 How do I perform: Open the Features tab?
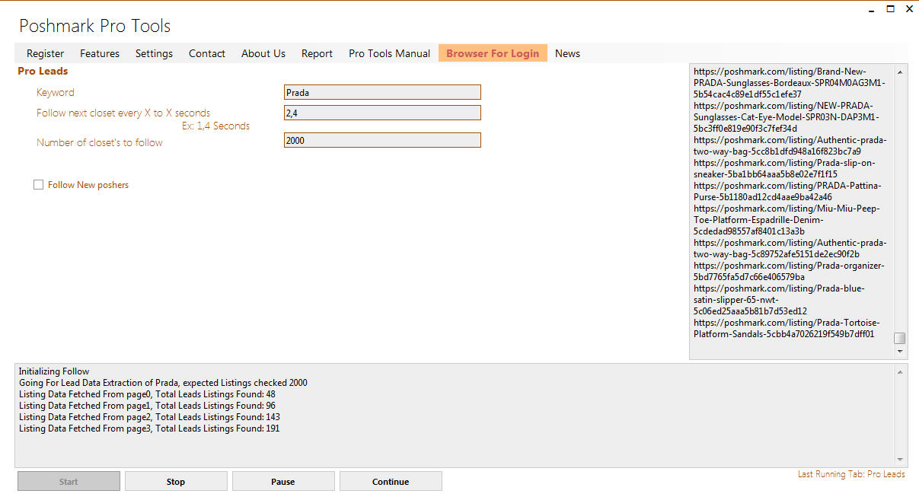tap(100, 53)
